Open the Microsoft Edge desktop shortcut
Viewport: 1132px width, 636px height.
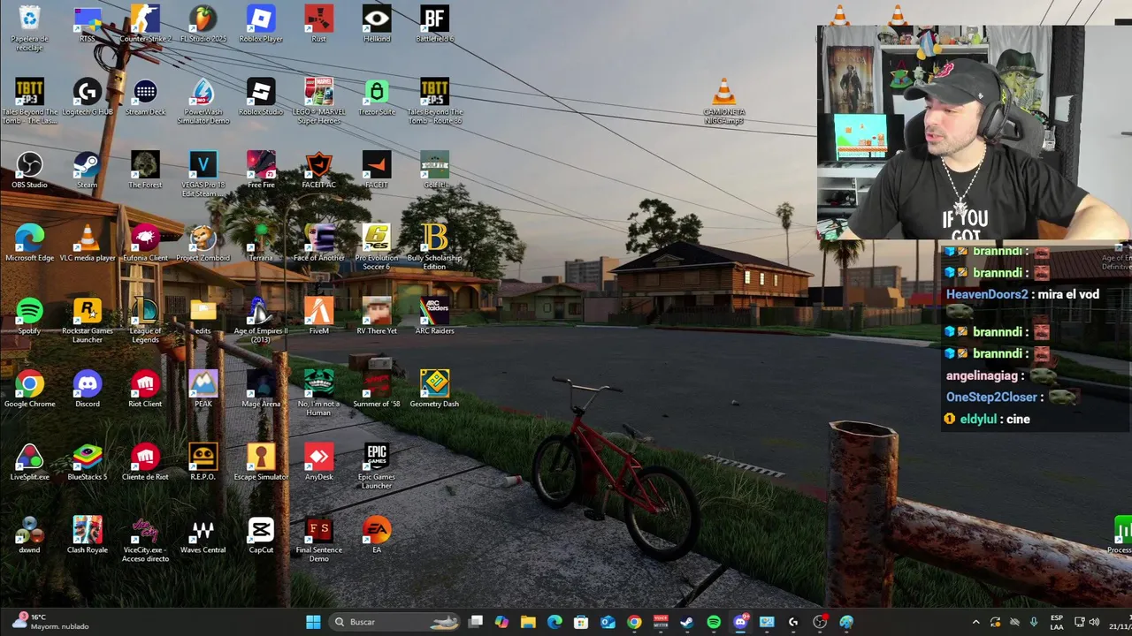click(x=29, y=244)
